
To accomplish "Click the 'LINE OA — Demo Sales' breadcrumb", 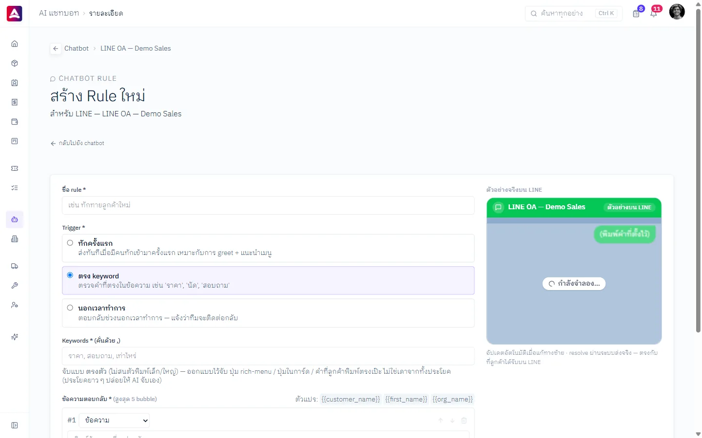I will click(136, 49).
